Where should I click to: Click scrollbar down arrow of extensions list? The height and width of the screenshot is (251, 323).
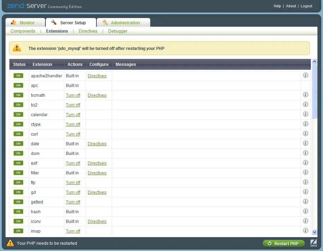tap(314, 232)
